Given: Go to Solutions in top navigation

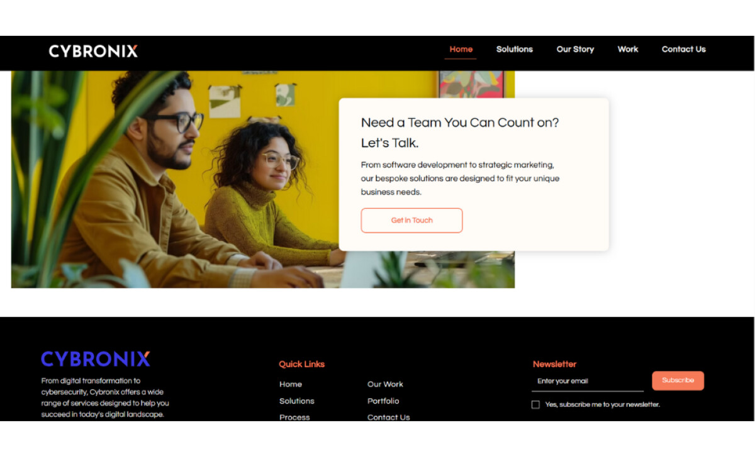Looking at the screenshot, I should click(514, 49).
